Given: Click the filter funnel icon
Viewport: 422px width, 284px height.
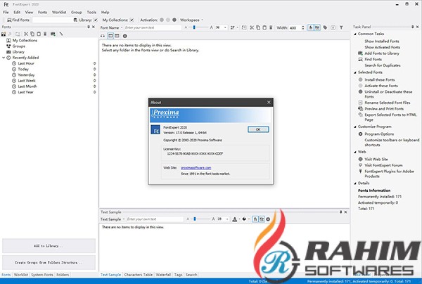Looking at the screenshot, I should point(341,27).
